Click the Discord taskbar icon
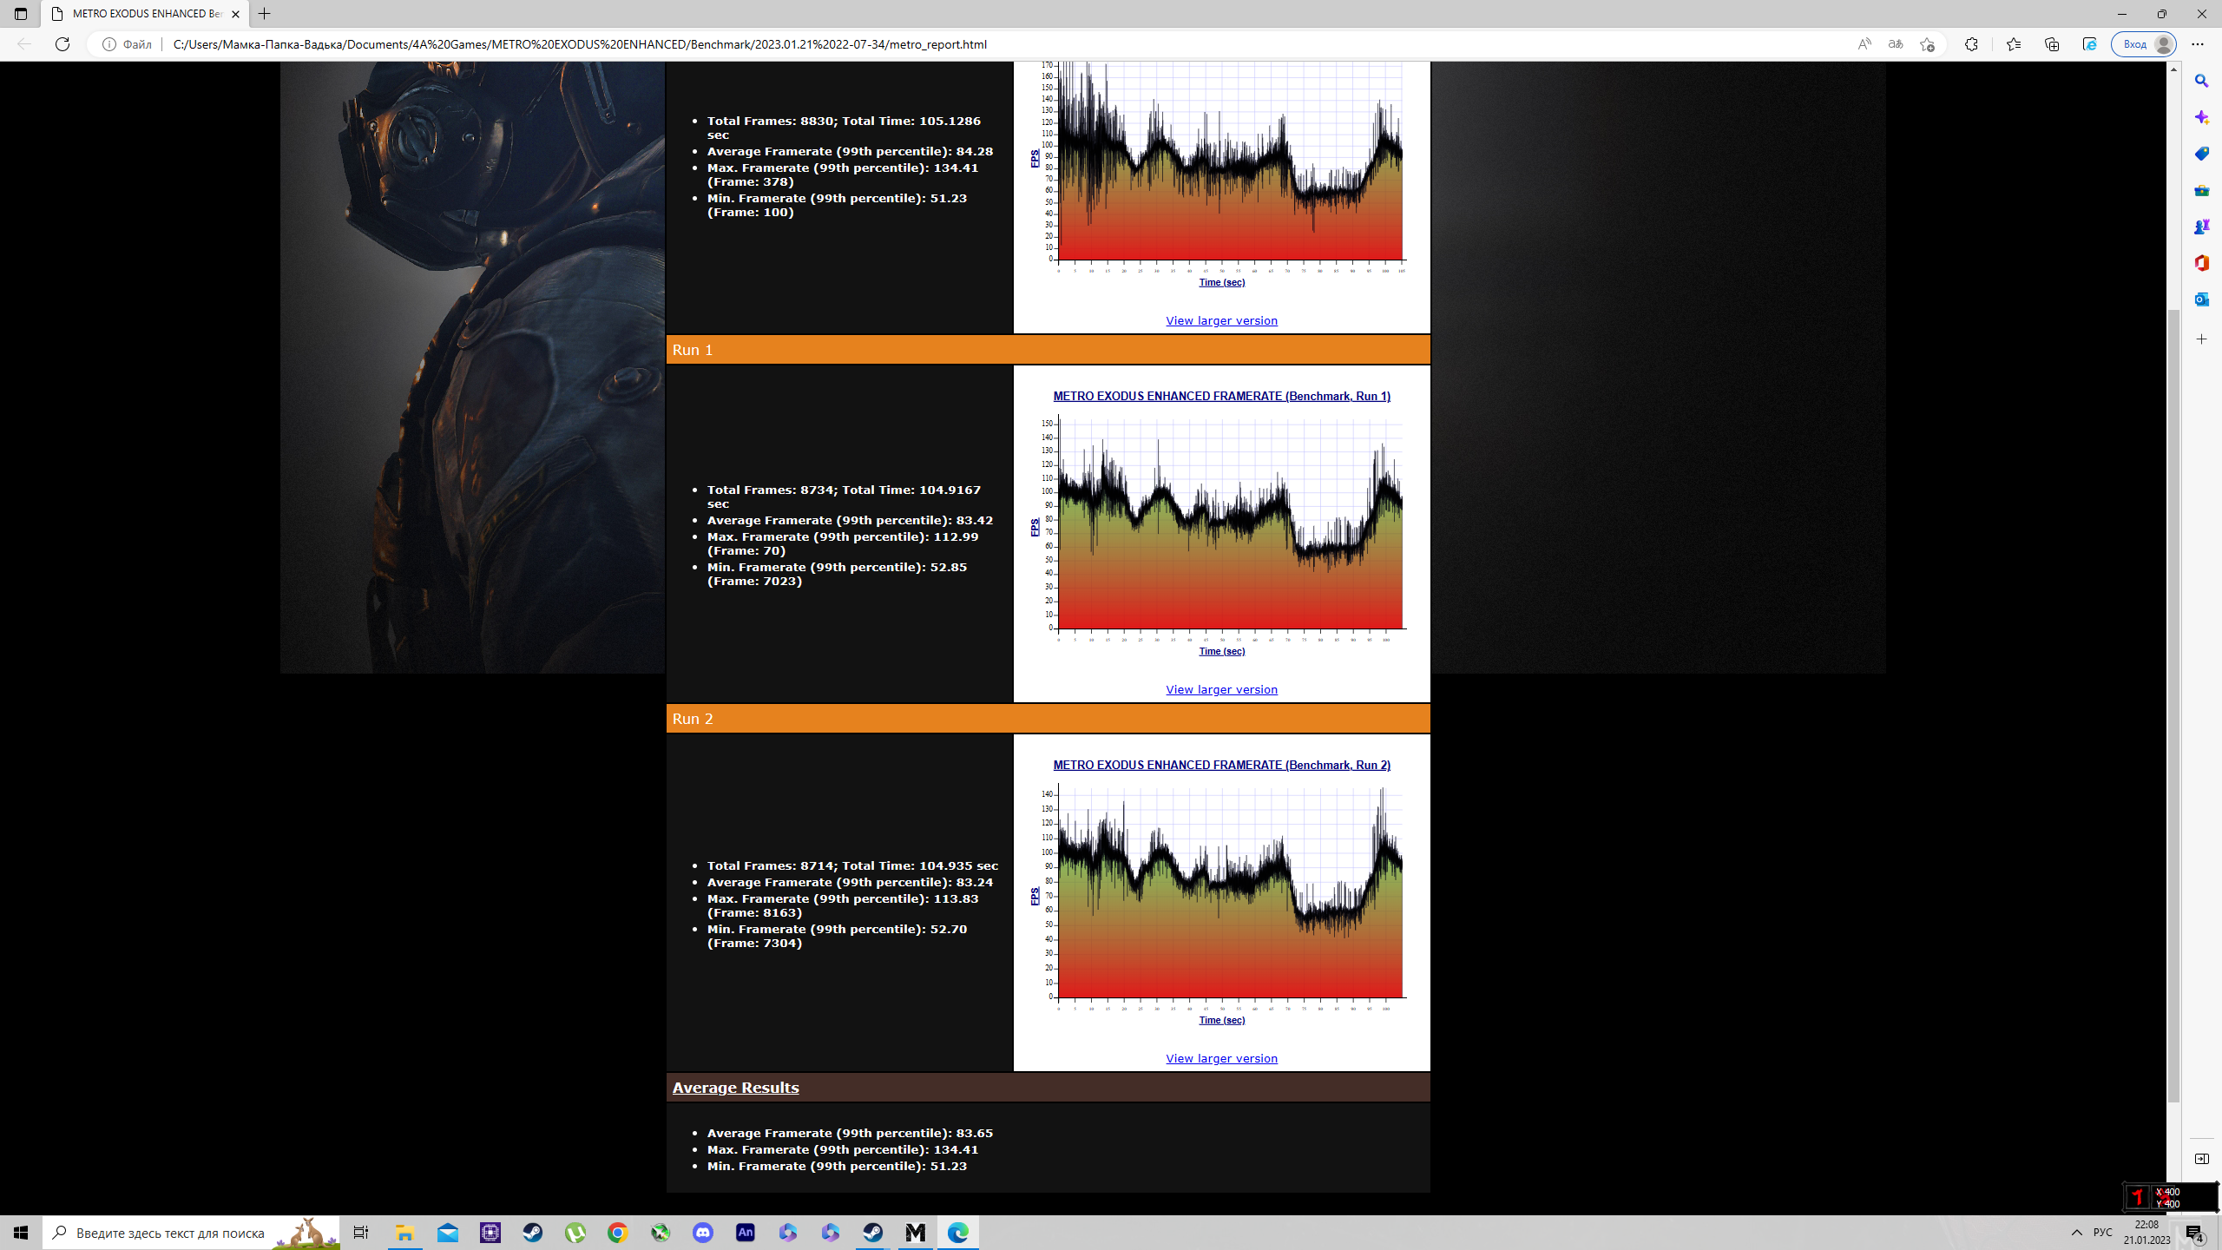The image size is (2222, 1250). pos(703,1233)
